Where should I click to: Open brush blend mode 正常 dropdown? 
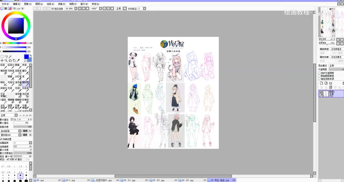(x=16, y=115)
